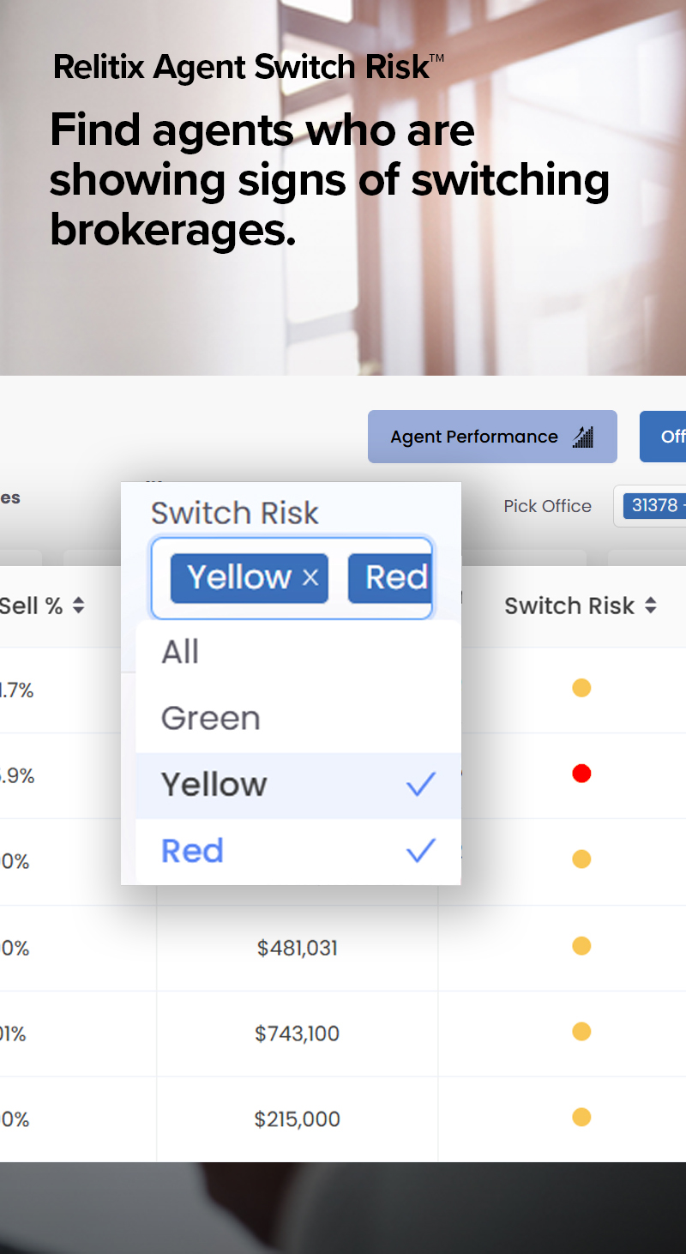The height and width of the screenshot is (1254, 686).
Task: Click the yellow risk dot in the first row
Action: [x=581, y=688]
